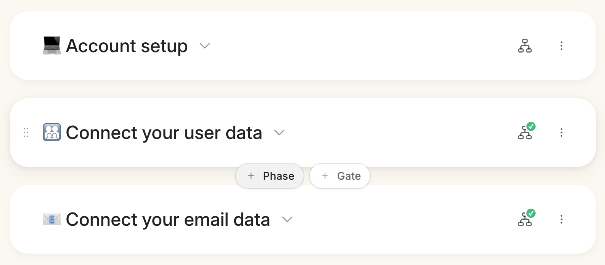Open the workflow diagram icon for Account setup
This screenshot has width=605, height=265.
(x=525, y=46)
